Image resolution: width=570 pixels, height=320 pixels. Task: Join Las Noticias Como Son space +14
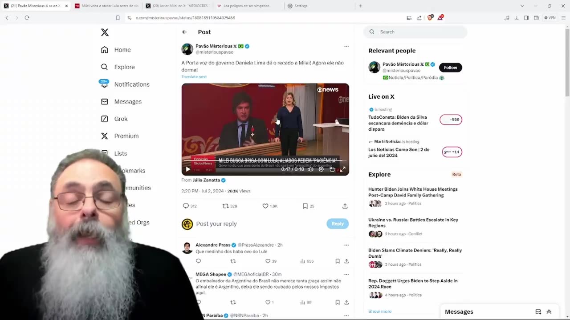[452, 152]
